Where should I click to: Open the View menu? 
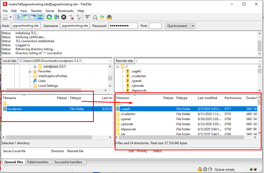coord(24,11)
